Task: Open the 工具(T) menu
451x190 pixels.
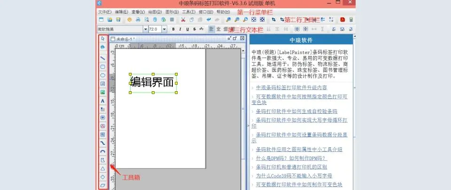Action: tap(188, 12)
